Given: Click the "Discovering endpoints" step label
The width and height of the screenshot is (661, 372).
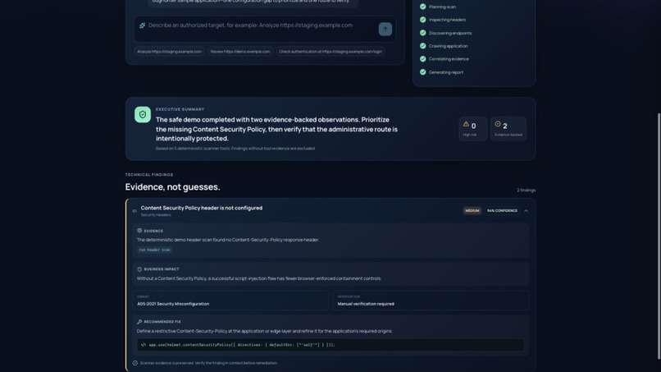Looking at the screenshot, I should point(450,33).
